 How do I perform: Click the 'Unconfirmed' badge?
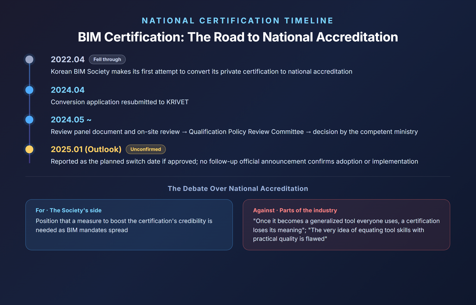145,149
